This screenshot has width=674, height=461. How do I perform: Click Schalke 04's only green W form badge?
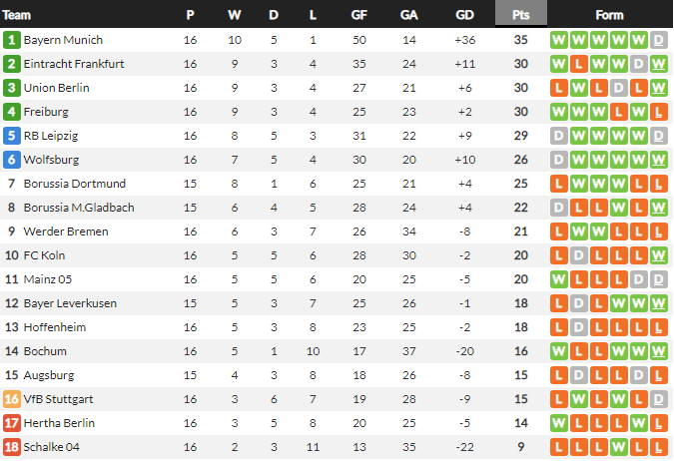[638, 447]
